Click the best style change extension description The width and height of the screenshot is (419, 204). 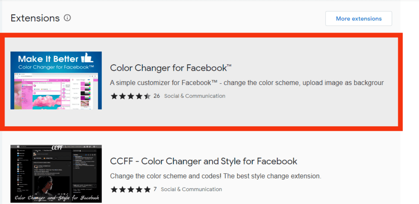(x=216, y=176)
